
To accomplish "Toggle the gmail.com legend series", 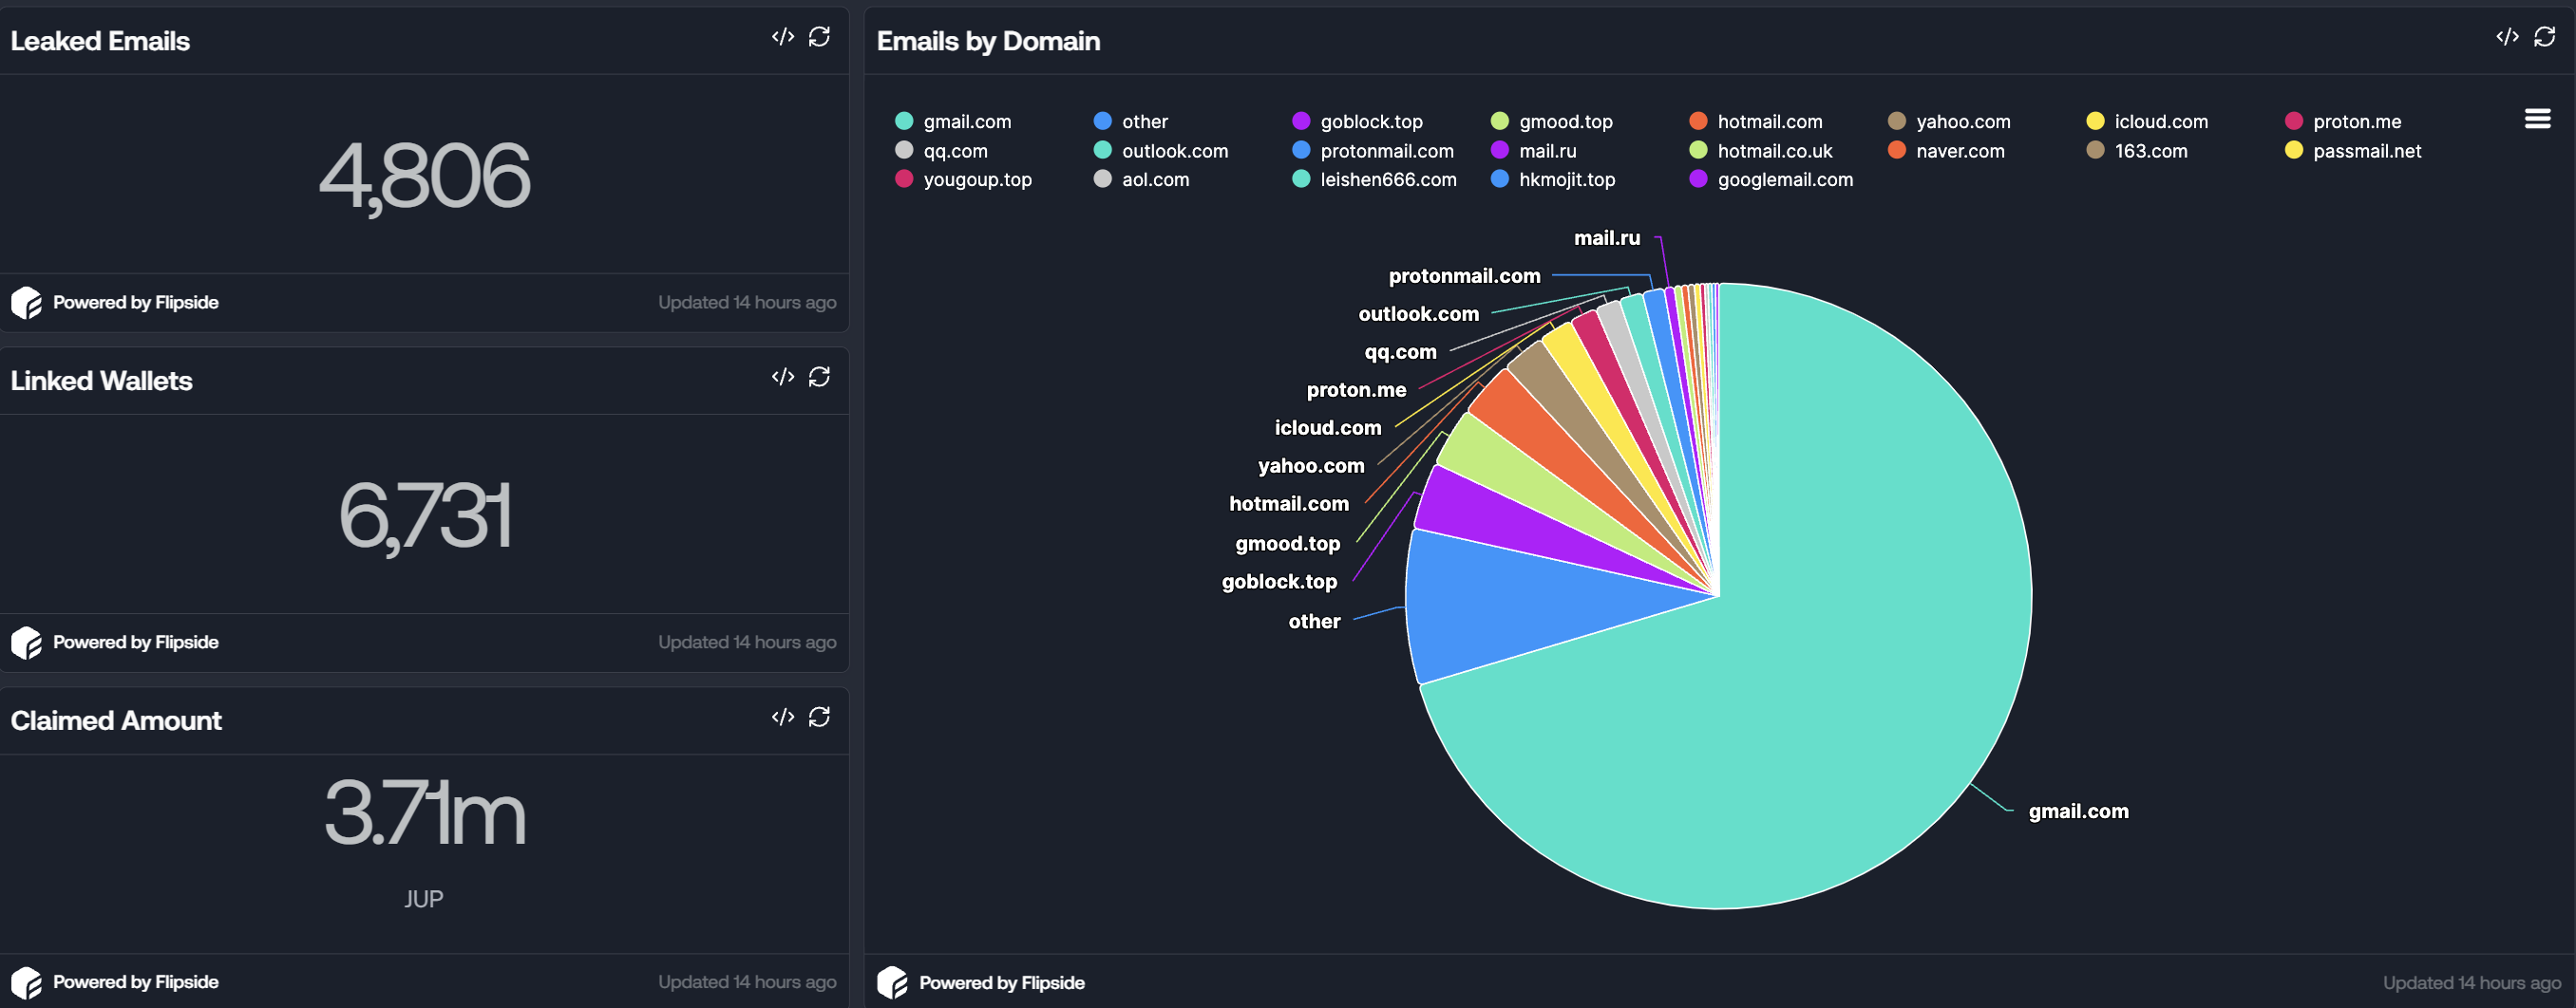I will (x=966, y=121).
